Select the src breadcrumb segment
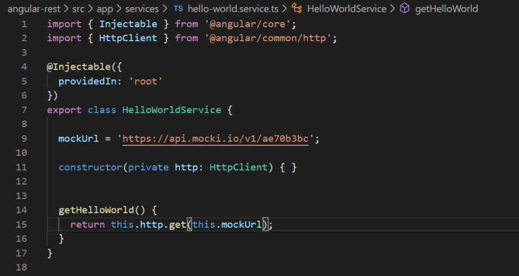The width and height of the screenshot is (519, 276). tap(78, 9)
